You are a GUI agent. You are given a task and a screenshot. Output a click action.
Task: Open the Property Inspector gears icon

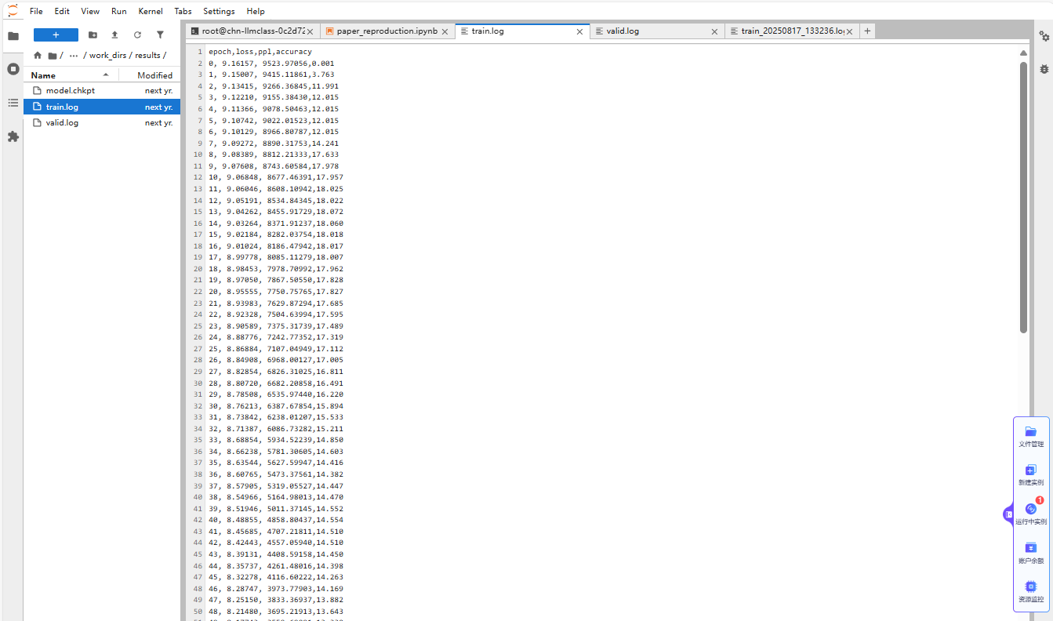pos(1044,36)
